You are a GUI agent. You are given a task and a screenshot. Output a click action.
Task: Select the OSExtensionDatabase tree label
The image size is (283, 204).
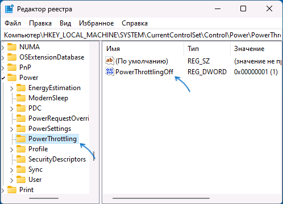[52, 57]
